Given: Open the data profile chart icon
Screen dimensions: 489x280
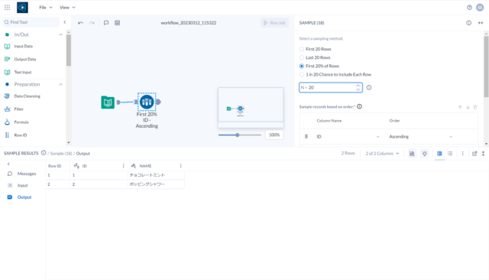Looking at the screenshot, I should [x=412, y=154].
